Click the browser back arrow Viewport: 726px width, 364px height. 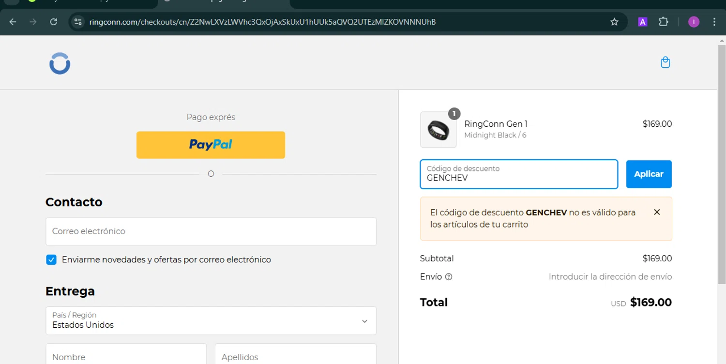tap(13, 22)
